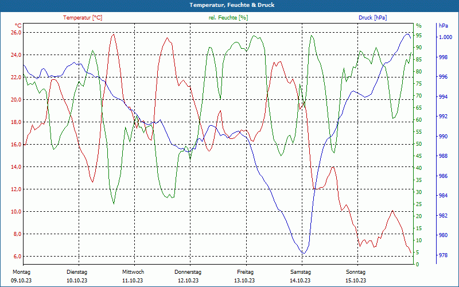Click the 'Sonntag' day label
This screenshot has width=459, height=287.
point(356,272)
